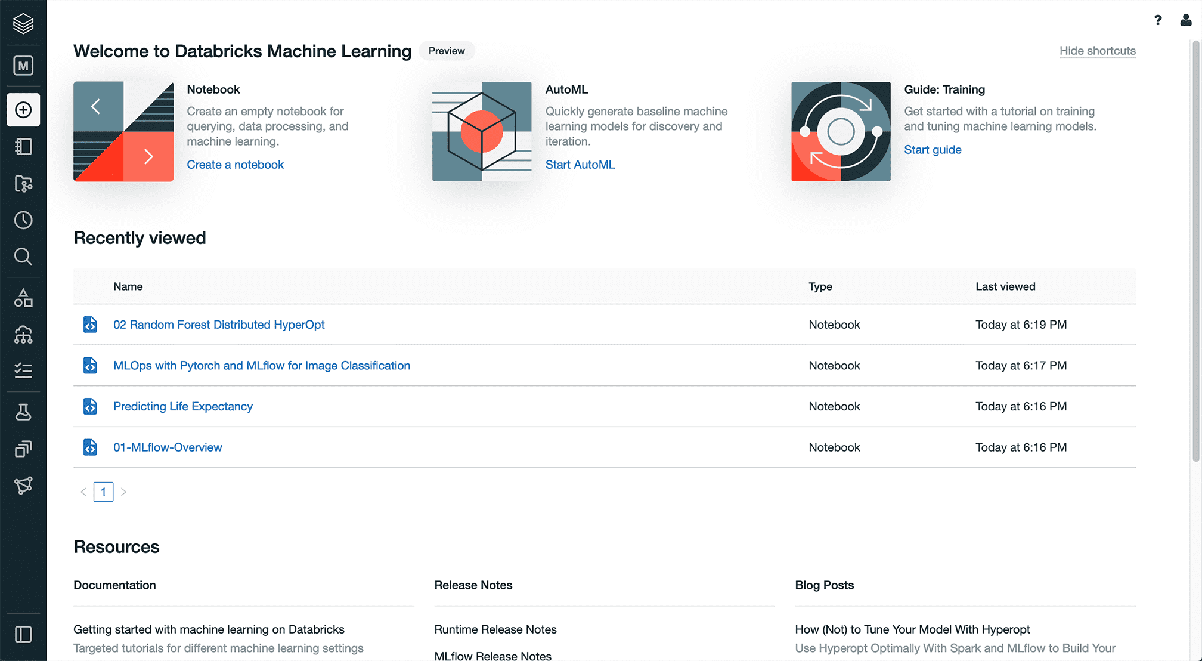Click the Databricks logo in sidebar
This screenshot has width=1202, height=661.
pos(23,23)
